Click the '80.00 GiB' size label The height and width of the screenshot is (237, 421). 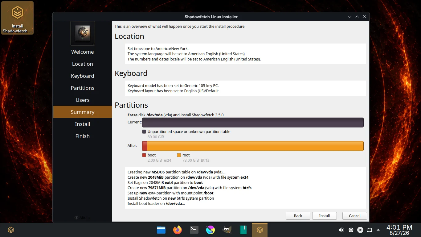pos(156,137)
